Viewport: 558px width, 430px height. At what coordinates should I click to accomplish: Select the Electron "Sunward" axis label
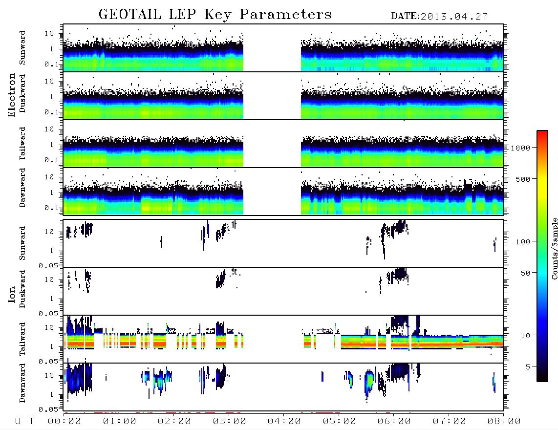pos(22,48)
